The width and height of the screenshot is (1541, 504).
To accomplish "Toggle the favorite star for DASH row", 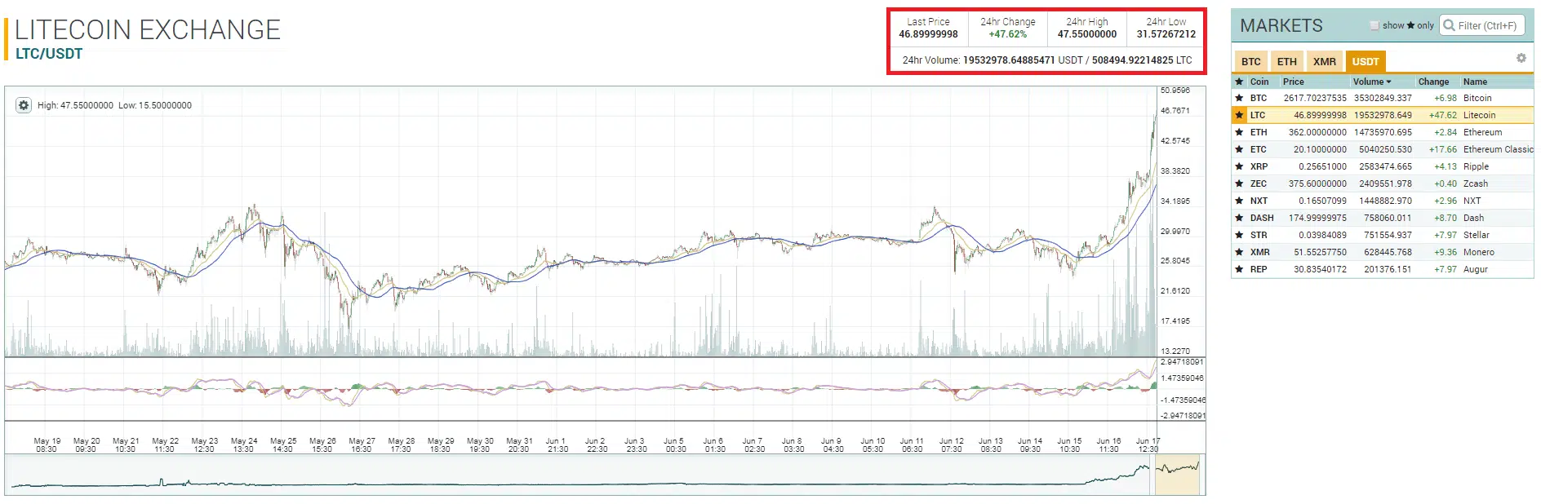I will 1239,218.
